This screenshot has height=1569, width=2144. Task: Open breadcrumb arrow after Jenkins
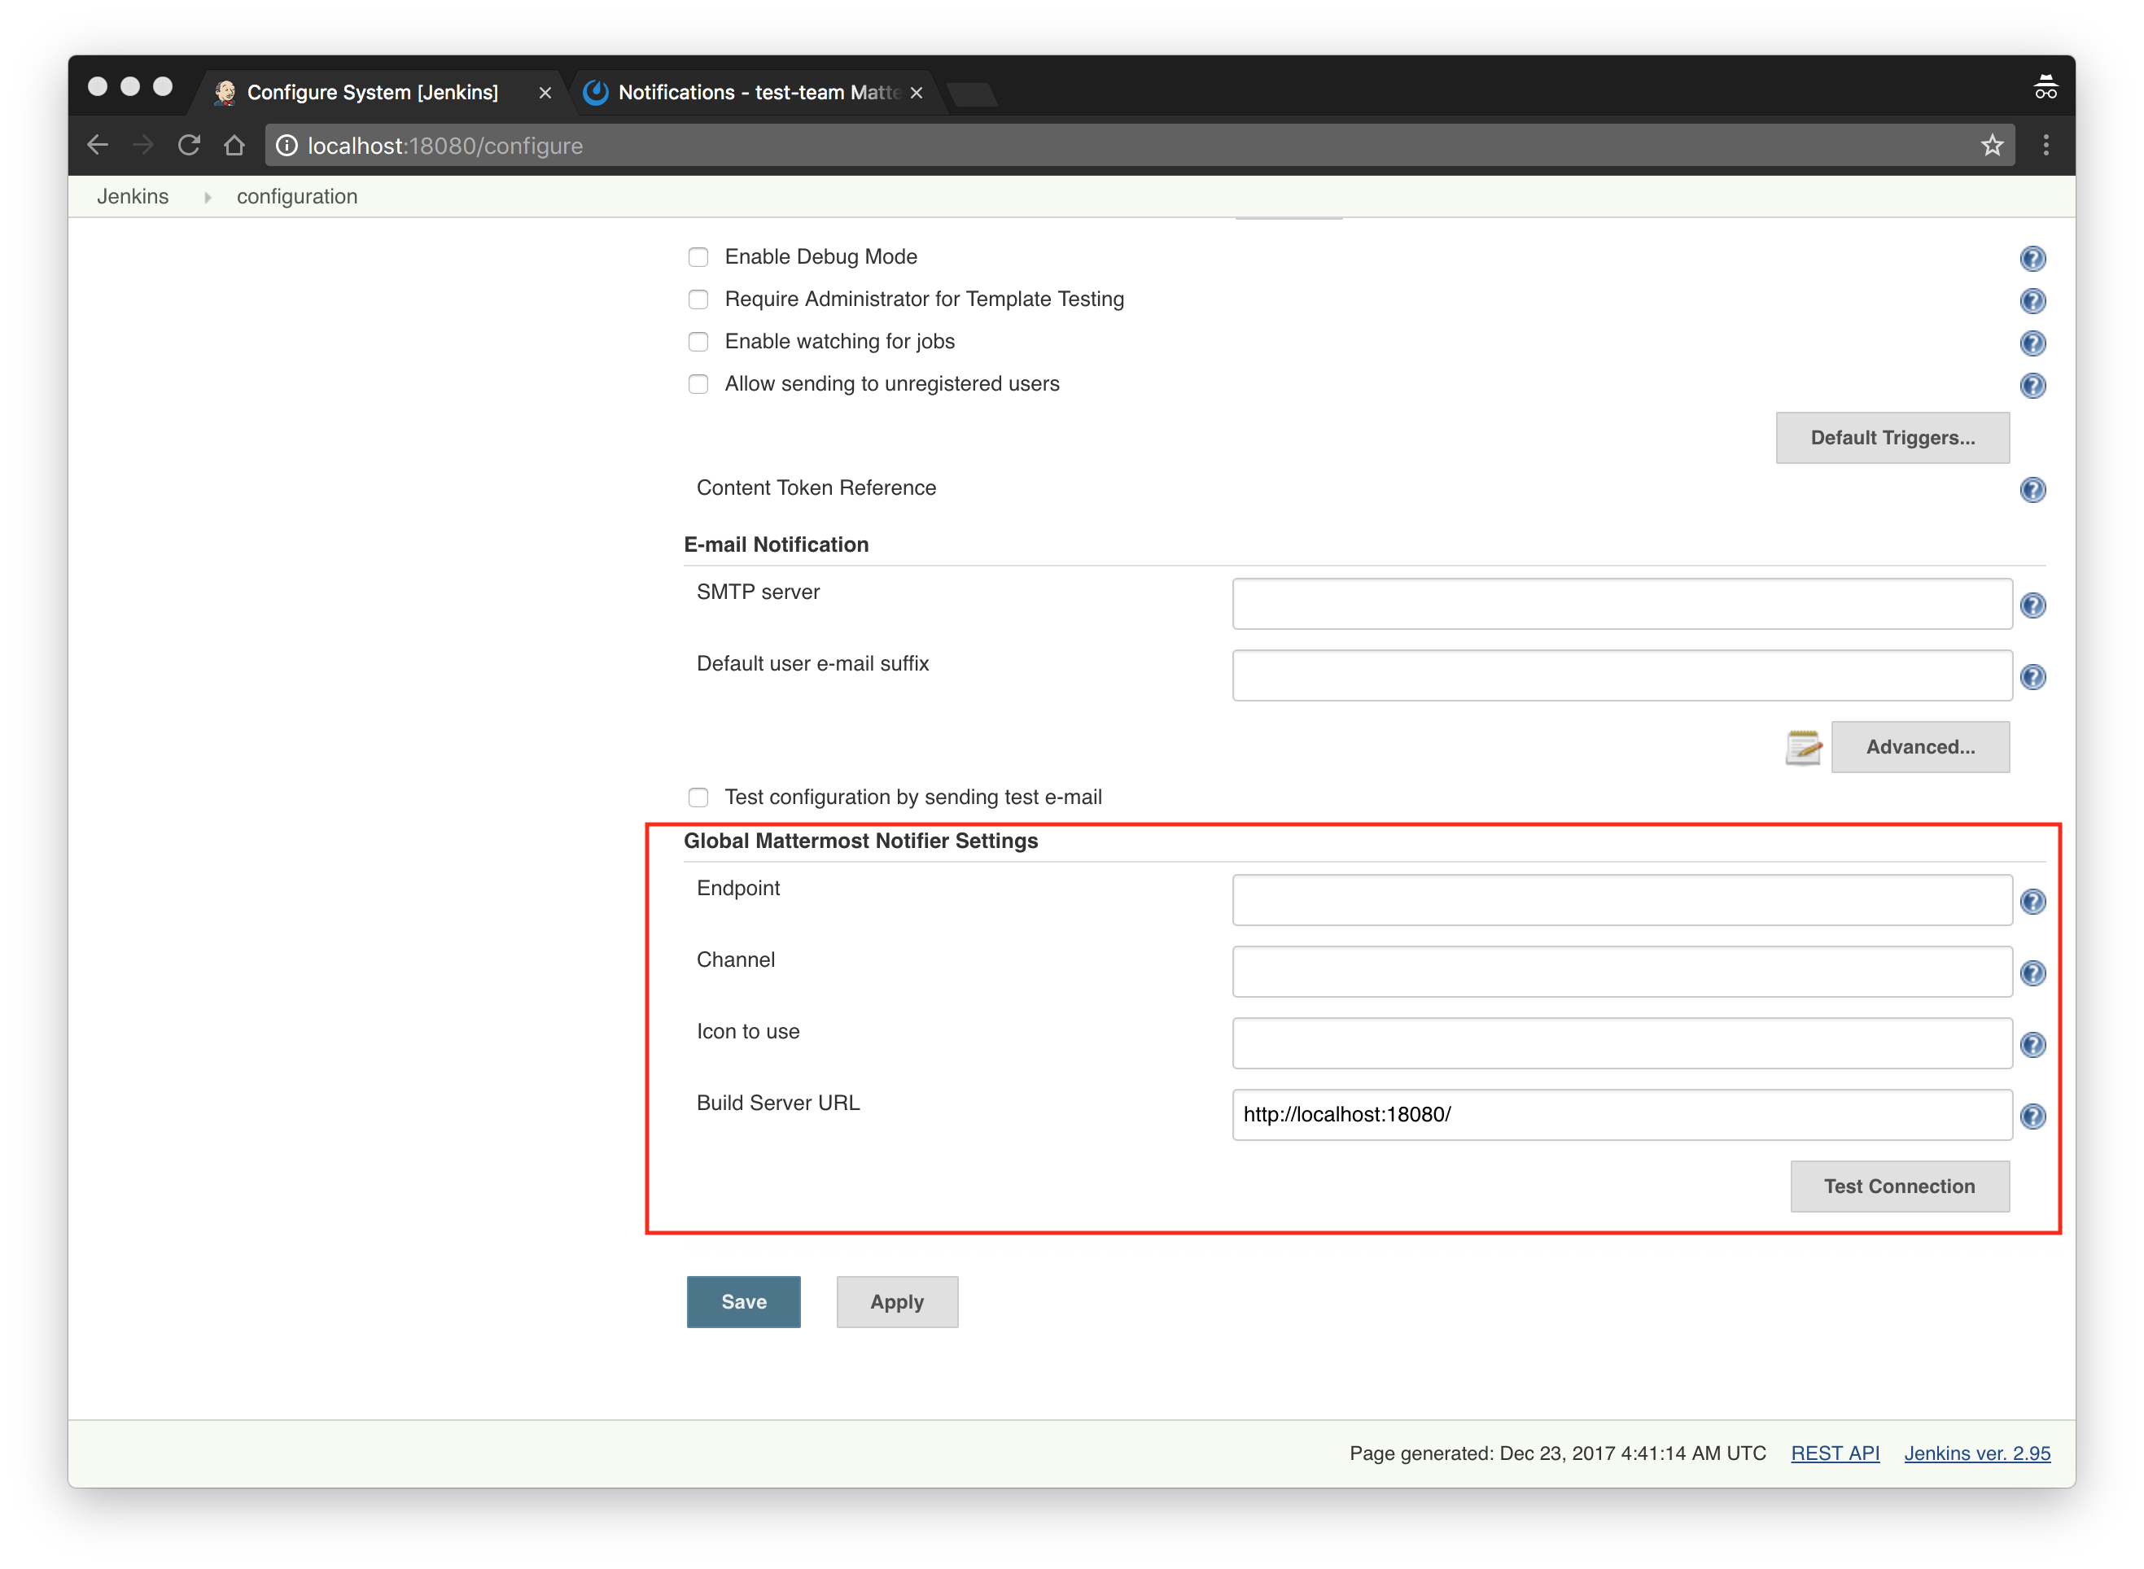coord(207,198)
